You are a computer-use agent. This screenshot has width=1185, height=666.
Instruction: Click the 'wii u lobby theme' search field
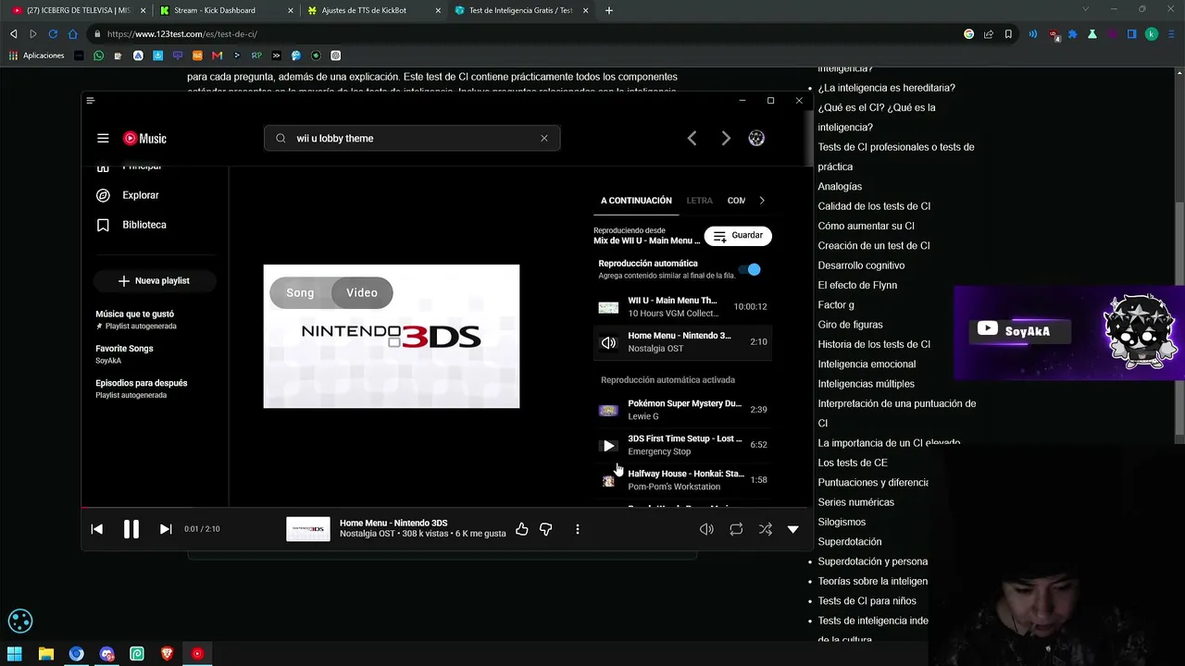click(412, 138)
